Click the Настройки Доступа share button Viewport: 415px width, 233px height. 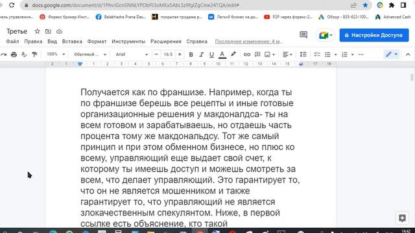[x=374, y=35]
